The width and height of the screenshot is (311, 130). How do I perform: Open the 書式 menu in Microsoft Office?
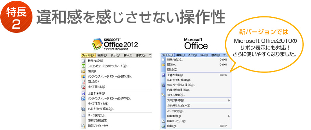pos(216,55)
